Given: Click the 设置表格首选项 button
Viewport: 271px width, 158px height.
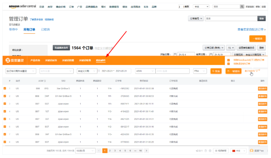Looking at the screenshot, I should click(x=246, y=48).
